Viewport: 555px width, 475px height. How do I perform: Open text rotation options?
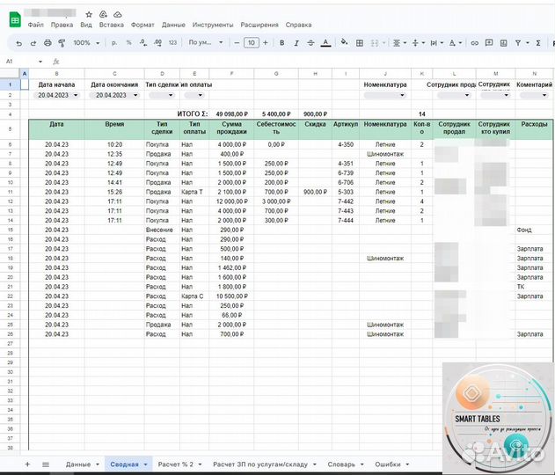(456, 43)
